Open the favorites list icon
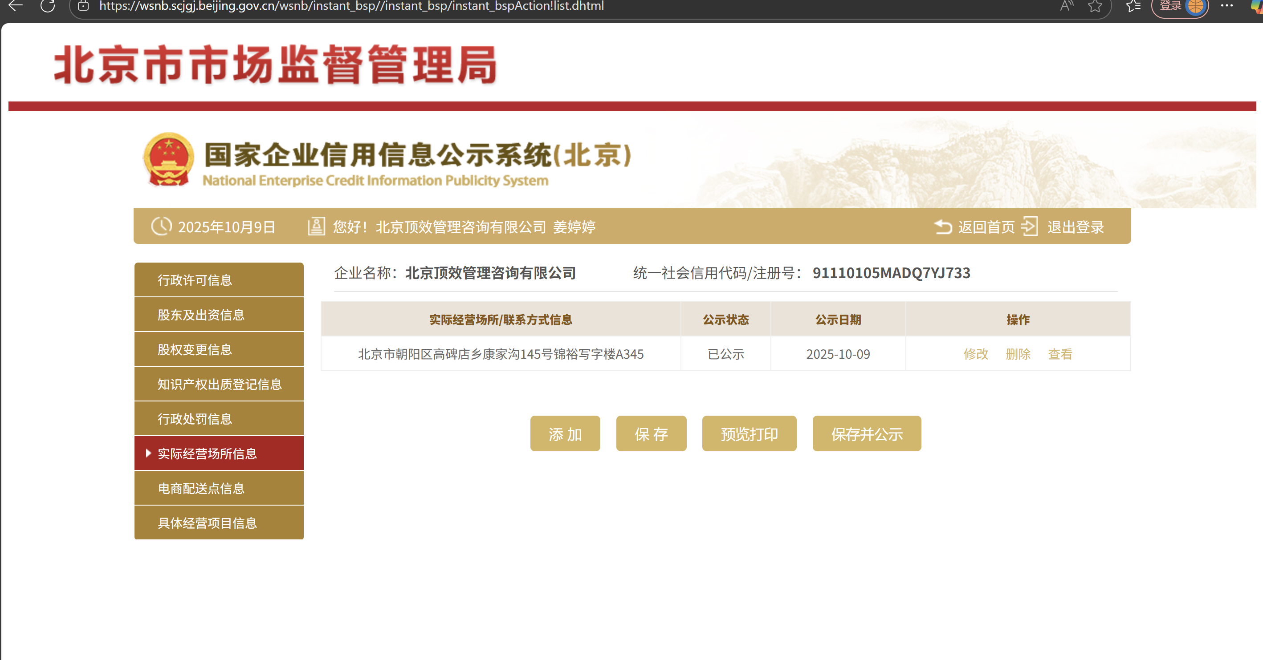The width and height of the screenshot is (1263, 660). pyautogui.click(x=1133, y=6)
